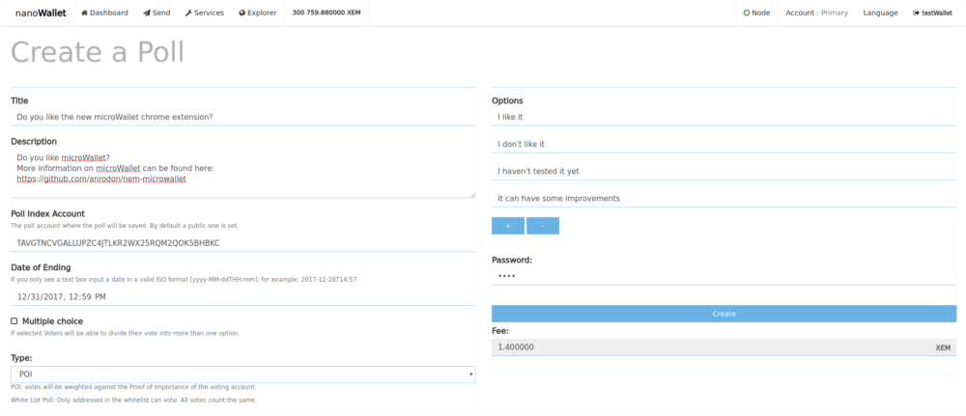Image resolution: width=966 pixels, height=416 pixels.
Task: Click the Description textarea resize handle
Action: point(472,194)
